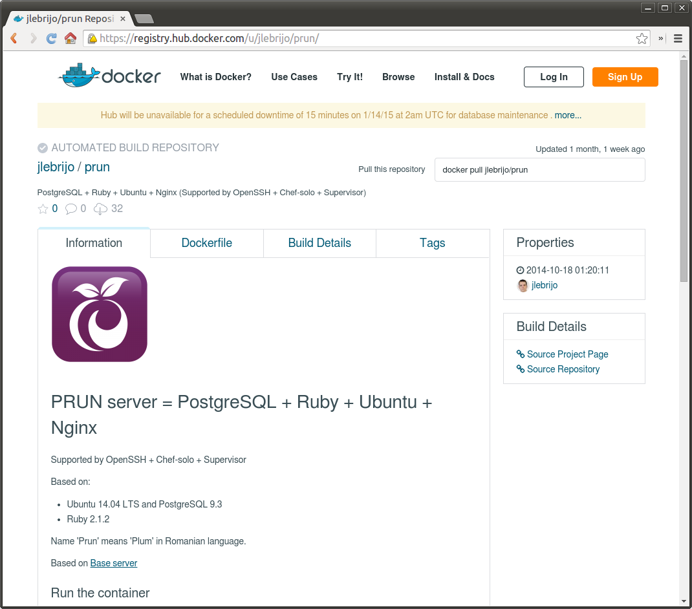Bookmark the page with the star icon
Screen dimensions: 692x609
tap(642, 38)
